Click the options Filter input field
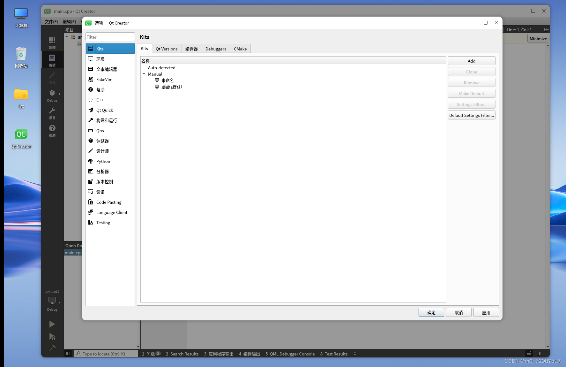 coord(110,37)
